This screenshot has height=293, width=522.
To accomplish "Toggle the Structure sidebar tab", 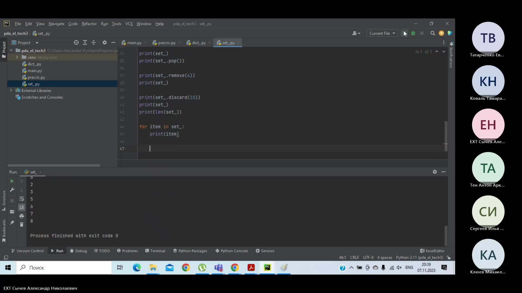I will click(x=4, y=201).
